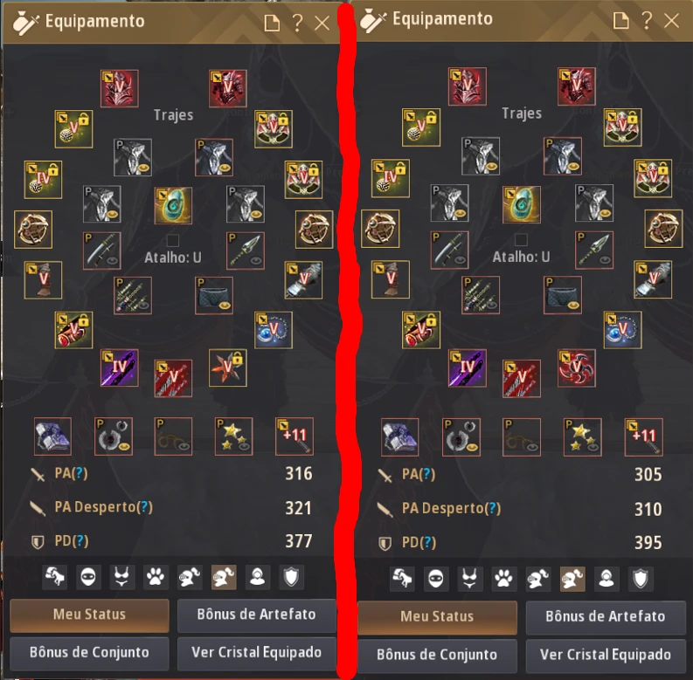Screen dimensions: 693x680
Task: Click the +11 item slot in right panel
Action: click(643, 436)
